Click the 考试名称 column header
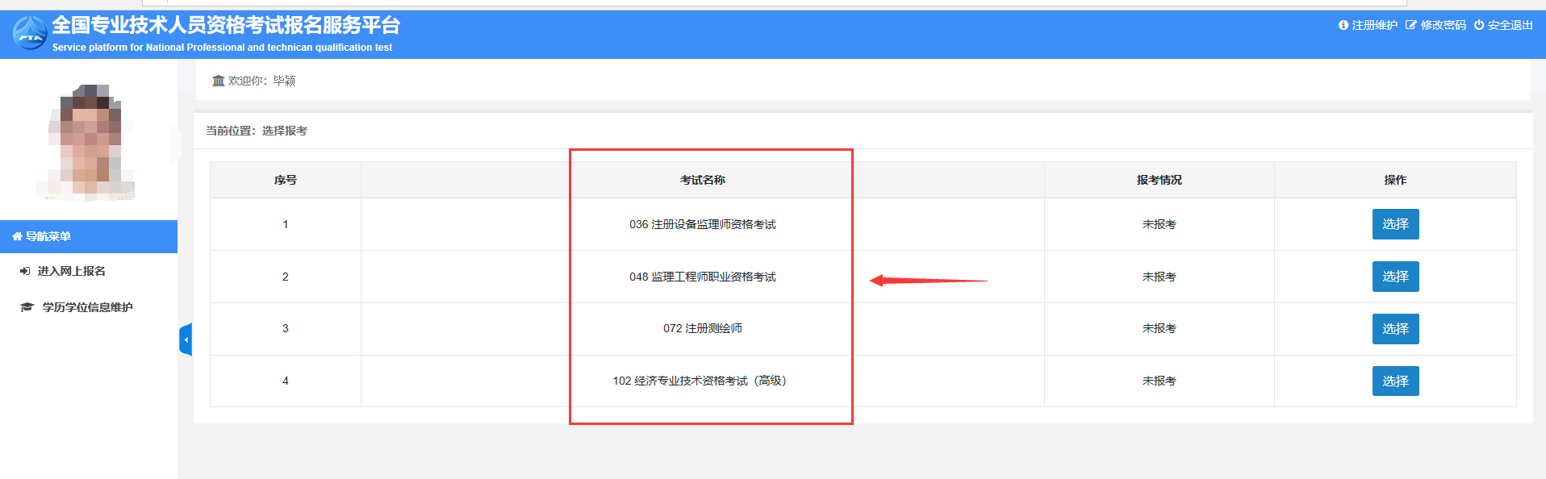Image resolution: width=1546 pixels, height=479 pixels. pos(702,180)
